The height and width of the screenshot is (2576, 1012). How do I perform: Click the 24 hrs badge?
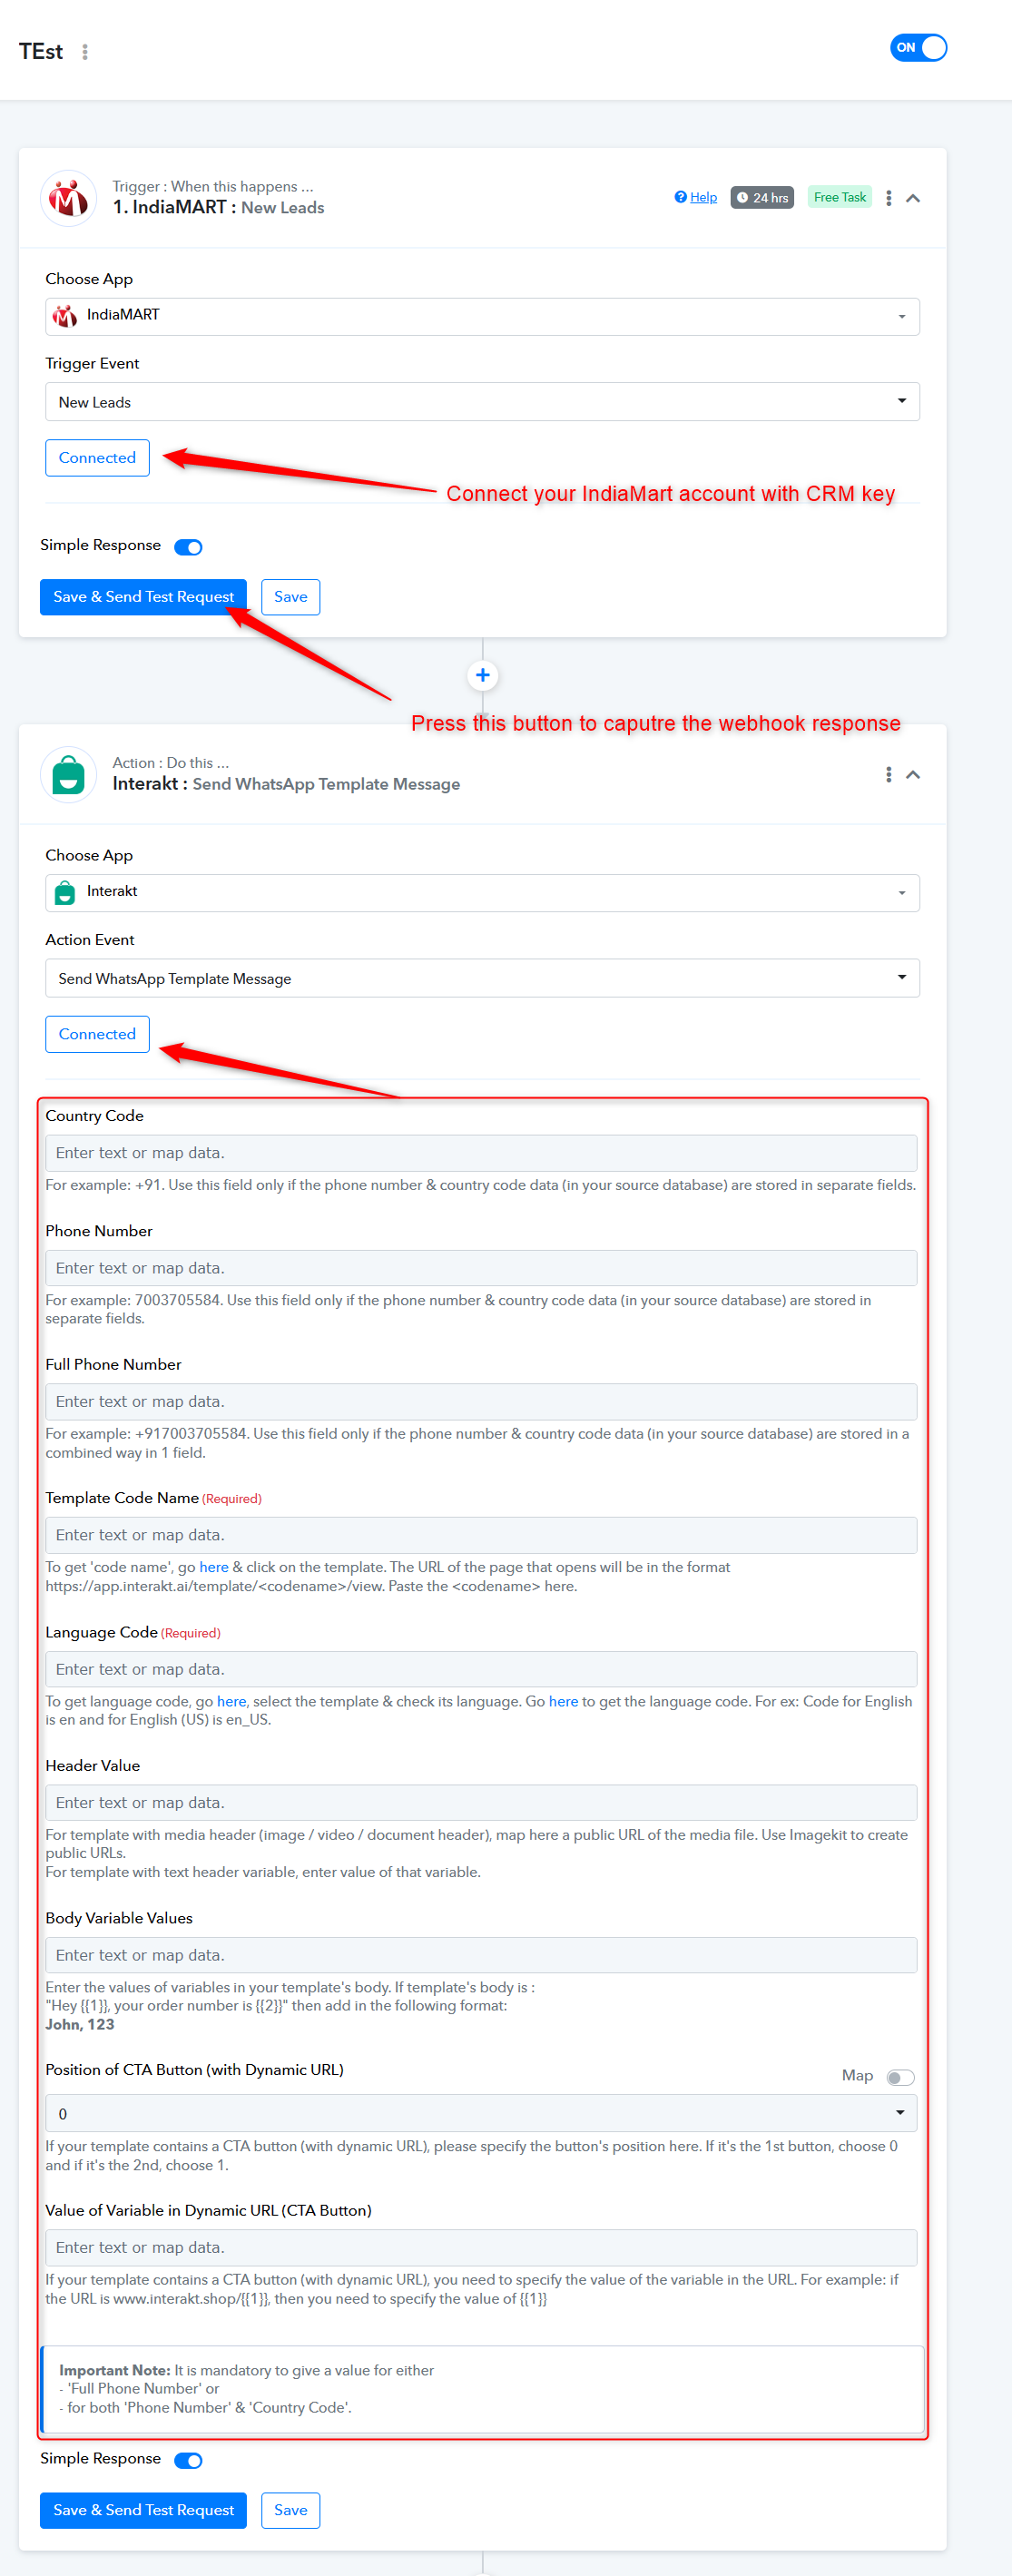click(762, 198)
